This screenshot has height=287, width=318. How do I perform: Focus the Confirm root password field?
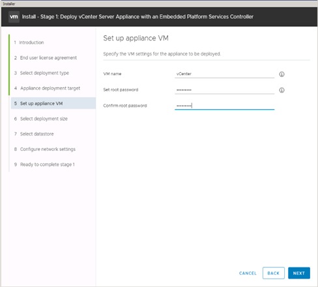224,105
